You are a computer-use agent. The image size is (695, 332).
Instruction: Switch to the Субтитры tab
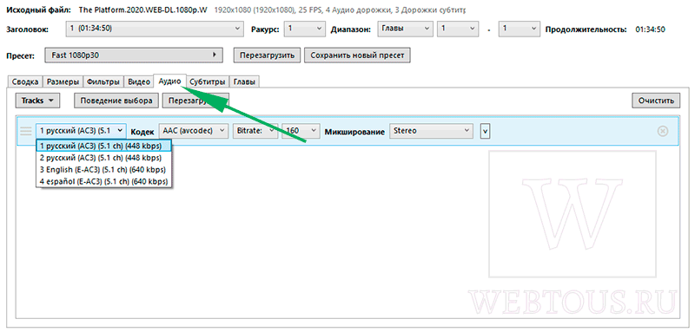(x=208, y=81)
